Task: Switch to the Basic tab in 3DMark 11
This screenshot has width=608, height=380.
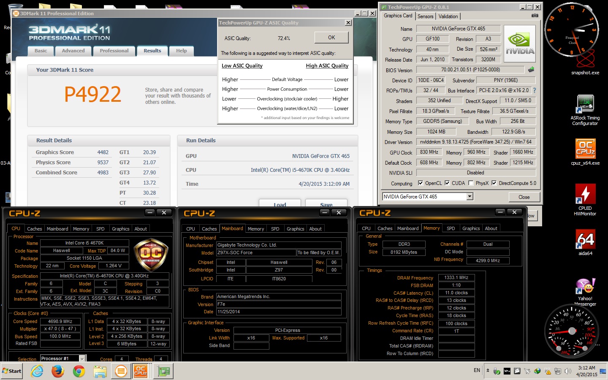Action: 41,51
